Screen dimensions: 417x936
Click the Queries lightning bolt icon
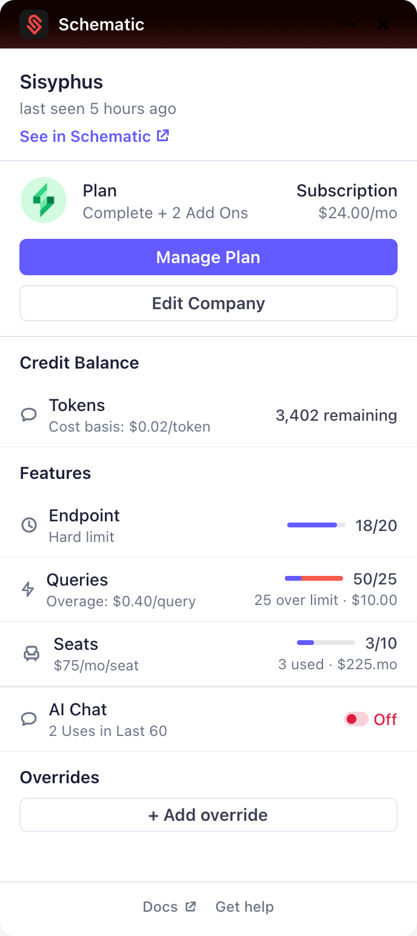[28, 589]
